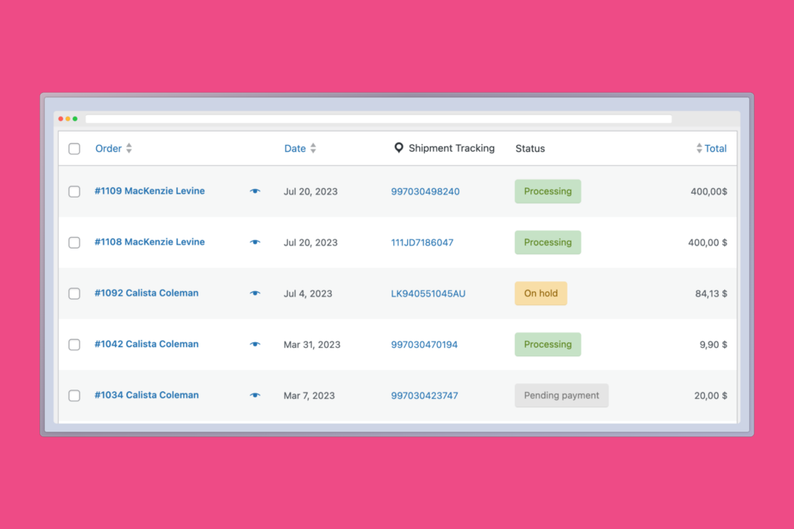Click the date Jul 4, 2023
The height and width of the screenshot is (529, 794).
(x=308, y=294)
